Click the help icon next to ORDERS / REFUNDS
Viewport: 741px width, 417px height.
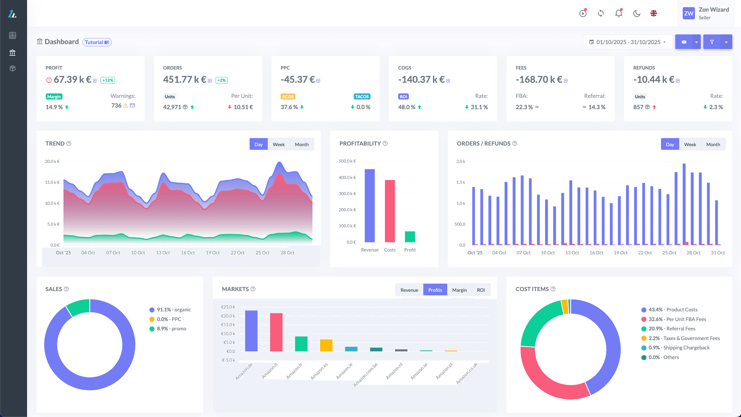pos(515,143)
